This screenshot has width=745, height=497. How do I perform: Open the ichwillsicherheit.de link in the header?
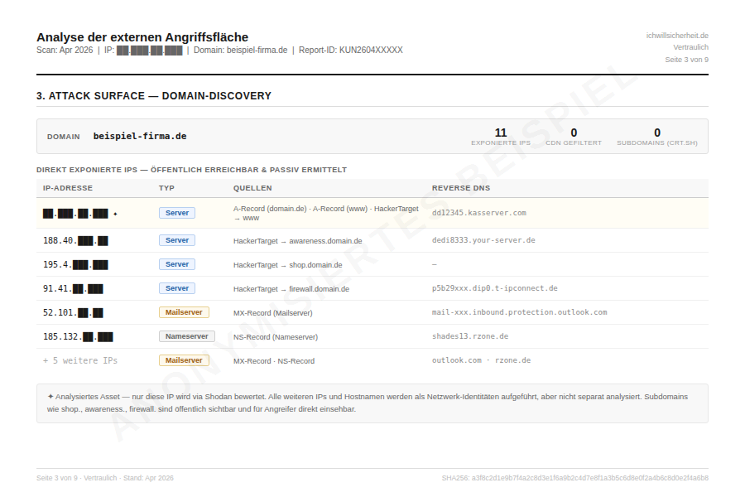[x=677, y=36]
